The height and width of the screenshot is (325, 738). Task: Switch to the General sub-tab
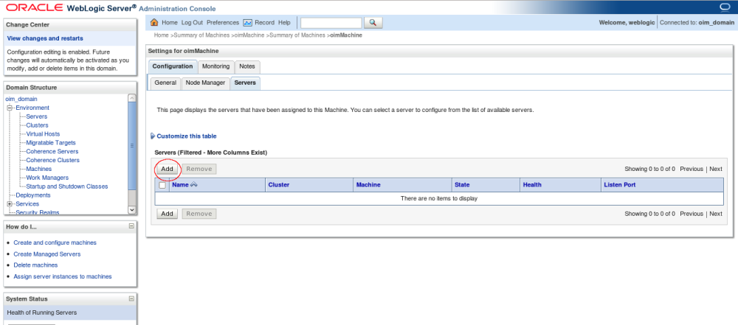click(x=165, y=83)
